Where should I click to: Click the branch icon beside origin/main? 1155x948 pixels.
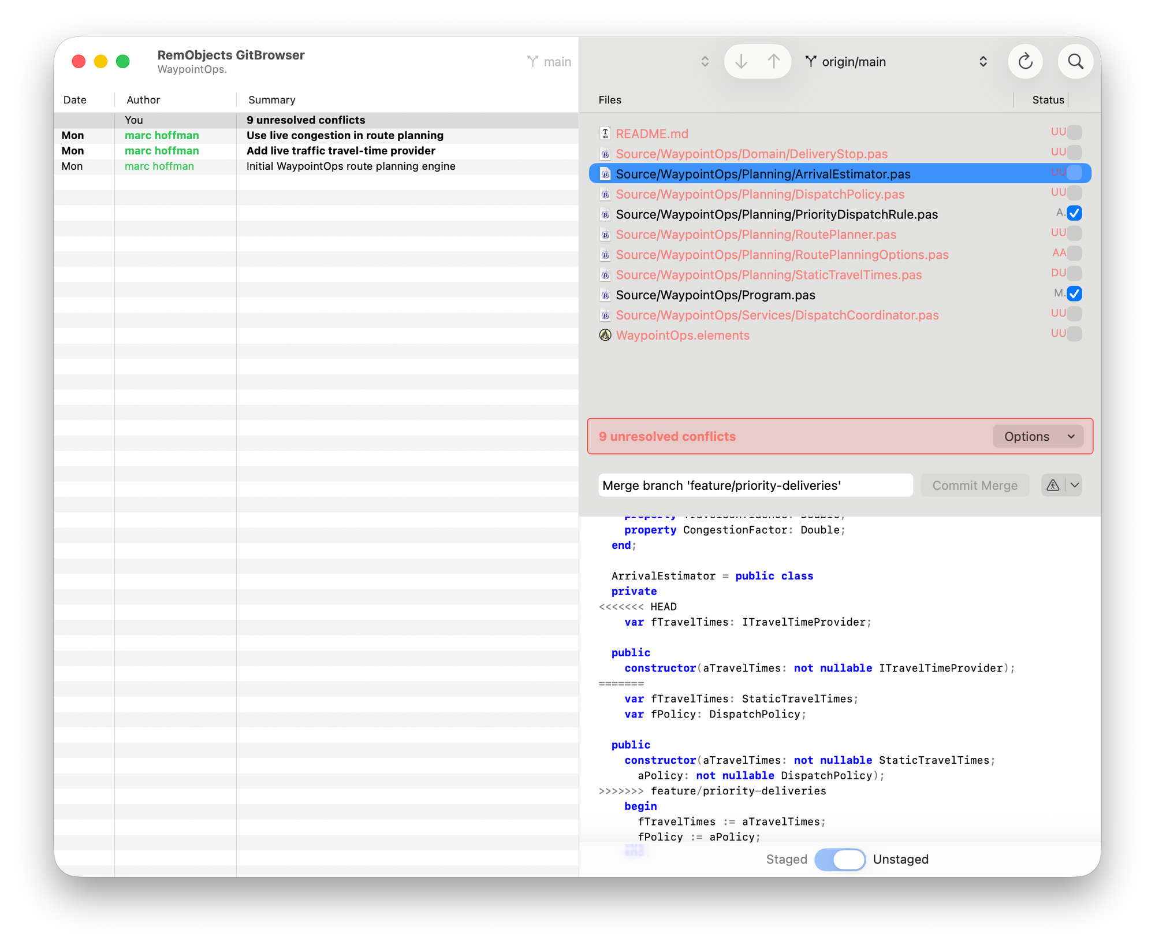click(811, 61)
